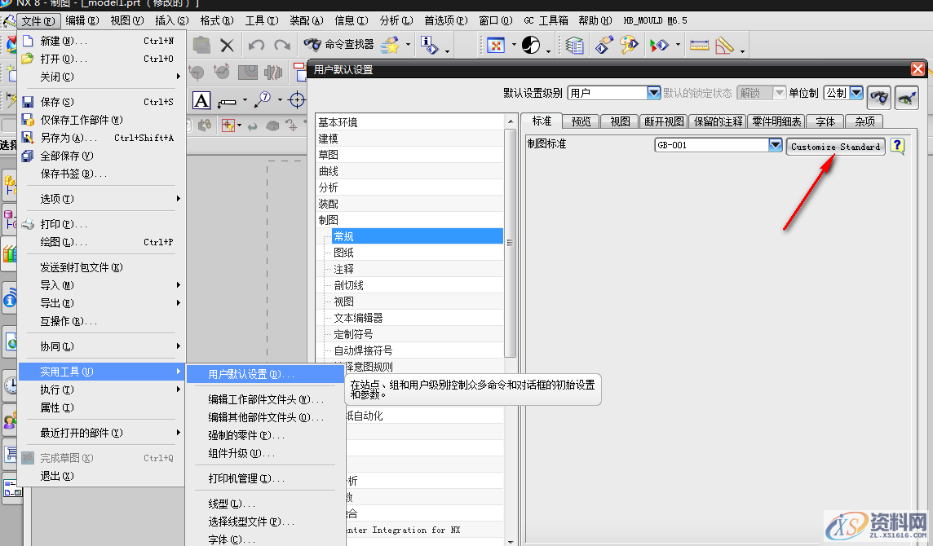Open help via the question mark next to Customize Standard
Screen dimensions: 933x546
pyautogui.click(x=896, y=146)
